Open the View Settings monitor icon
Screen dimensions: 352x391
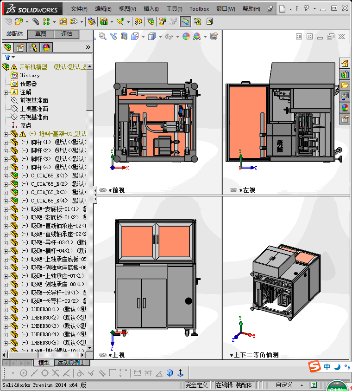pyautogui.click(x=214, y=37)
